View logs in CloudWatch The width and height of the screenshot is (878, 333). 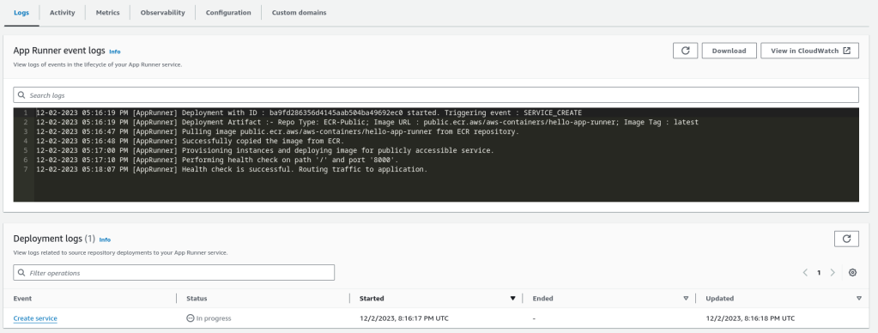coord(809,51)
